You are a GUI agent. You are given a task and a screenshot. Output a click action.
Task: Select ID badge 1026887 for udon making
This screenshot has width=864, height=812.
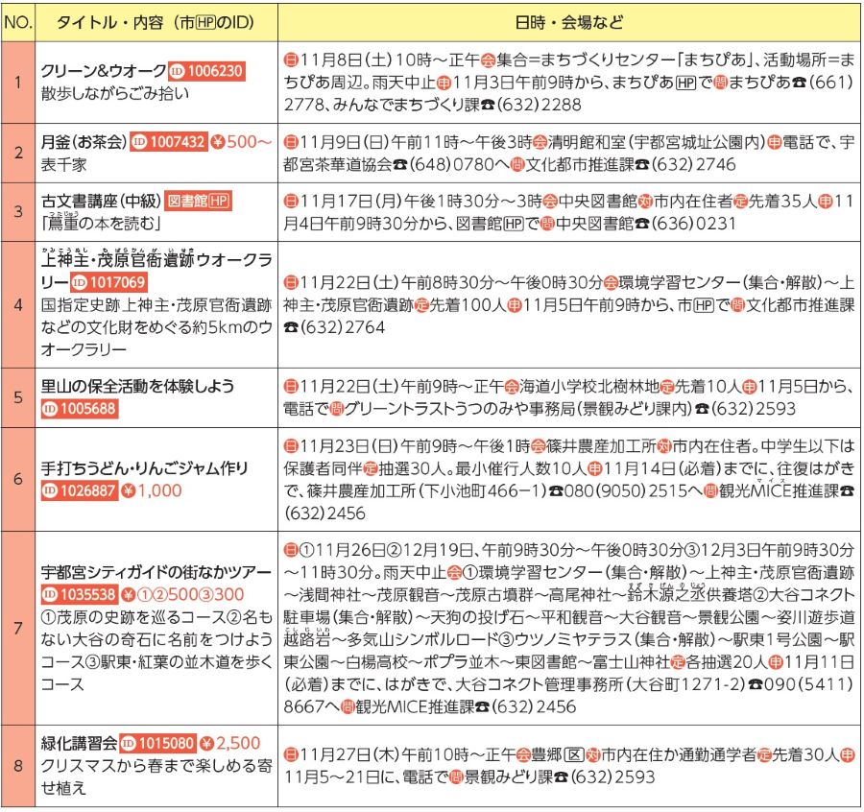80,490
